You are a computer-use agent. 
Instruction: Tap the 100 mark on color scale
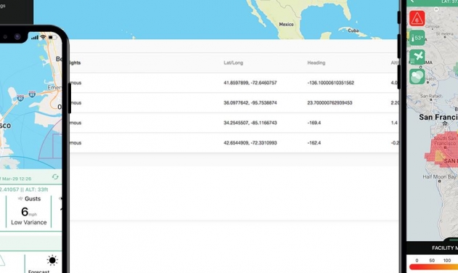(x=447, y=260)
